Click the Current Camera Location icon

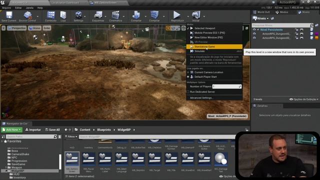(192, 72)
